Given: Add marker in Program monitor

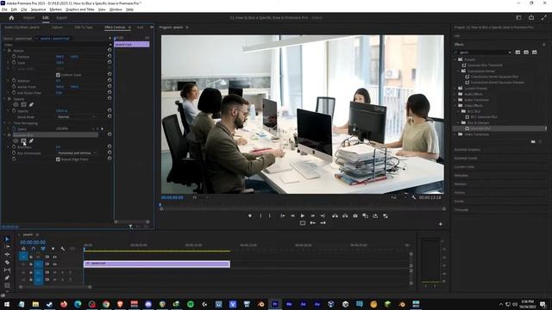Looking at the screenshot, I should coord(250,216).
